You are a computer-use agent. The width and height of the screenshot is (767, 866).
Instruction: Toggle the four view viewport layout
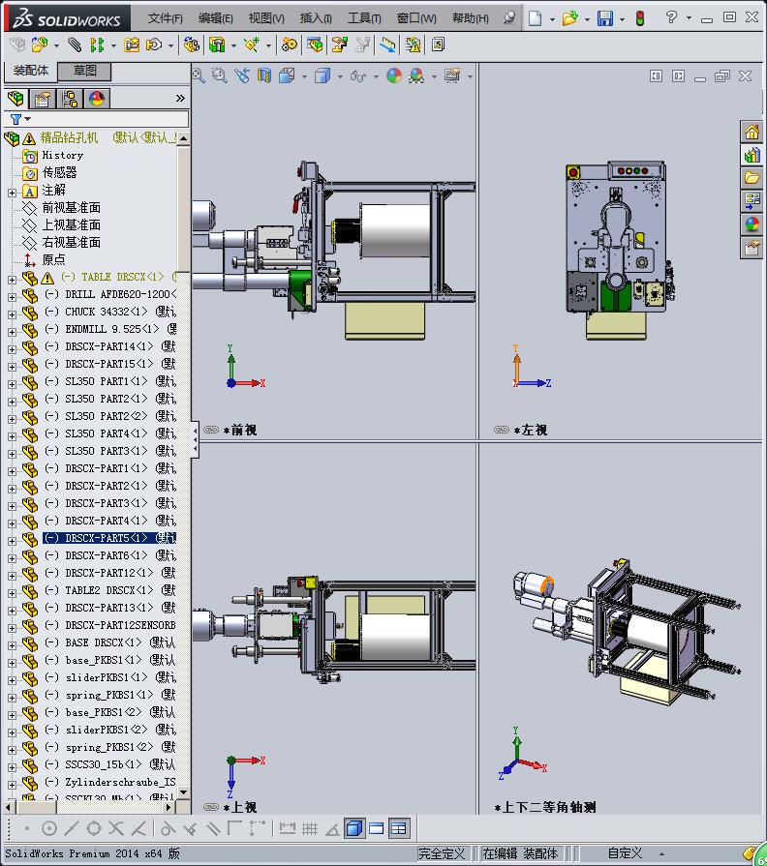pyautogui.click(x=398, y=828)
